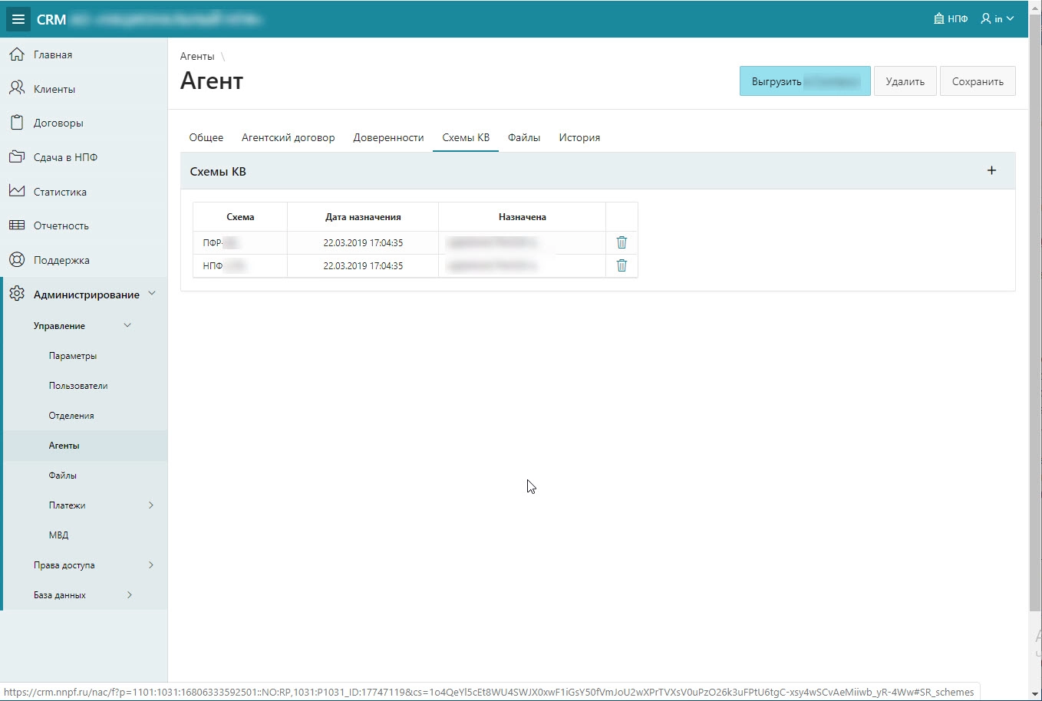Click the Схема column header
The image size is (1042, 701).
point(240,217)
